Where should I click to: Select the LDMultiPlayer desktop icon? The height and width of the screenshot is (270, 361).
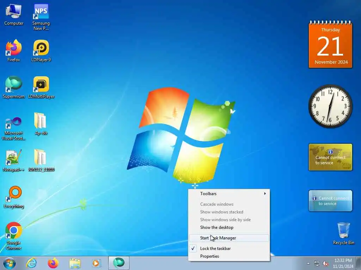pos(41,88)
